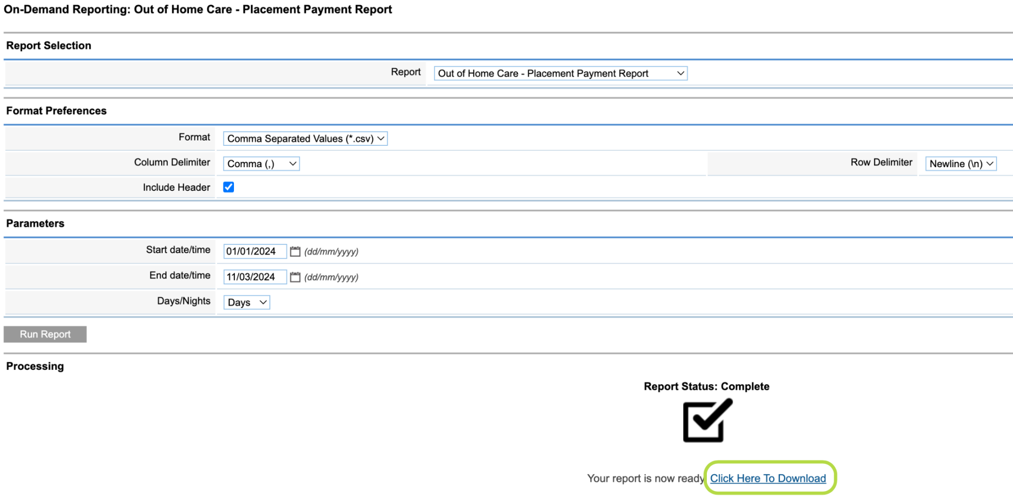Open the Format dropdown showing Comma Separated Values
Screen dimensions: 1013x497
[305, 138]
